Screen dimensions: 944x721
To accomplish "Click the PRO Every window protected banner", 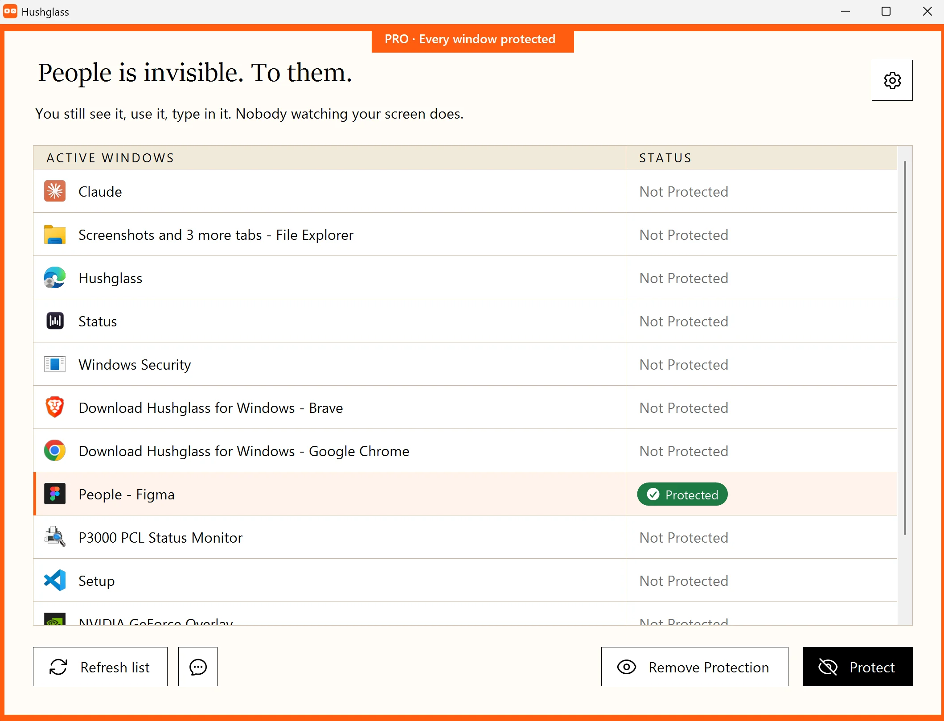I will (472, 40).
